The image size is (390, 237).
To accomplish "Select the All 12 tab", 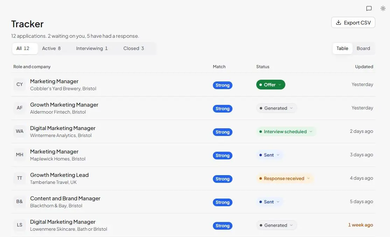I will pos(25,49).
